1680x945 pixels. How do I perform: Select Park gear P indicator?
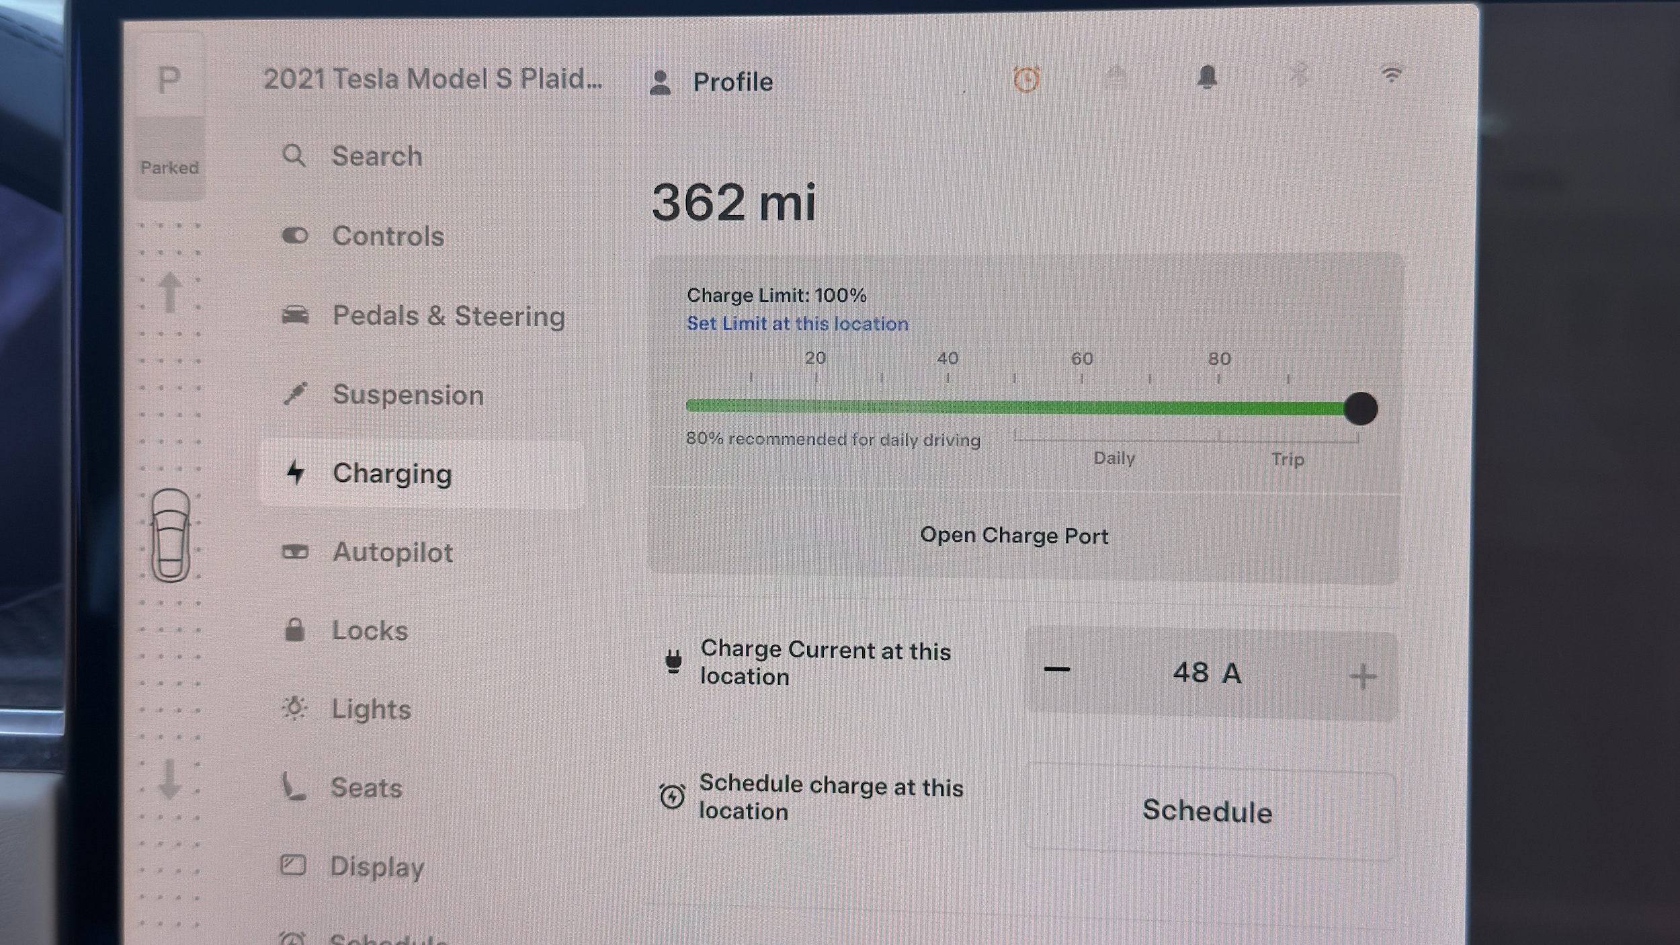coord(169,81)
